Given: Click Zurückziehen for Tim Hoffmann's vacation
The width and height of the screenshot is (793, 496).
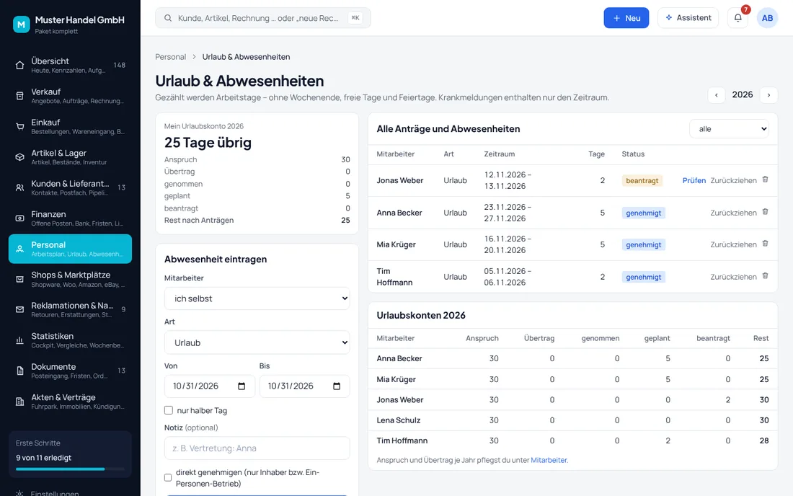Looking at the screenshot, I should click(x=733, y=277).
